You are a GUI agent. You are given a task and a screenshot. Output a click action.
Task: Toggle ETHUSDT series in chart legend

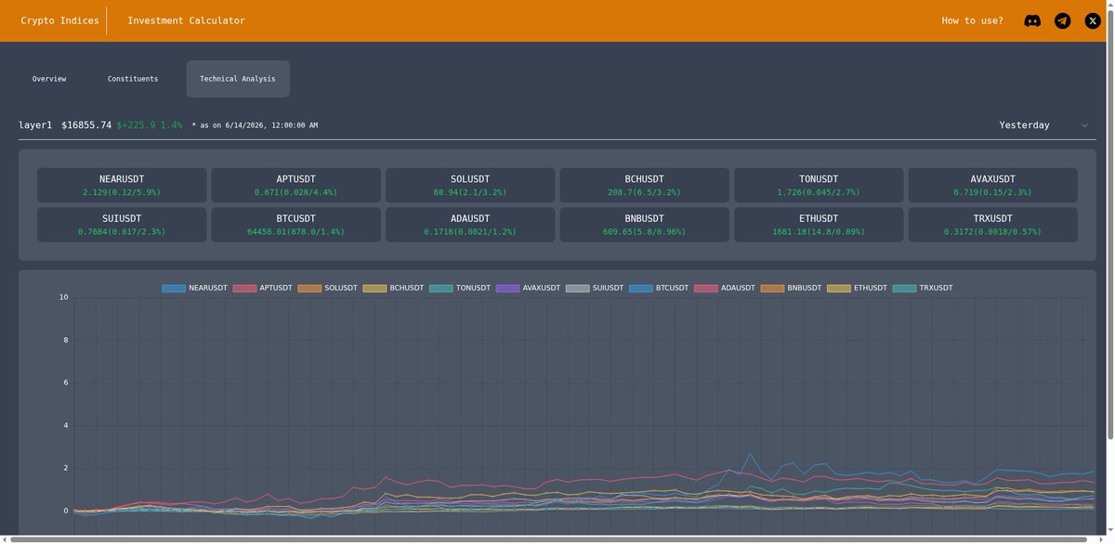pyautogui.click(x=858, y=288)
